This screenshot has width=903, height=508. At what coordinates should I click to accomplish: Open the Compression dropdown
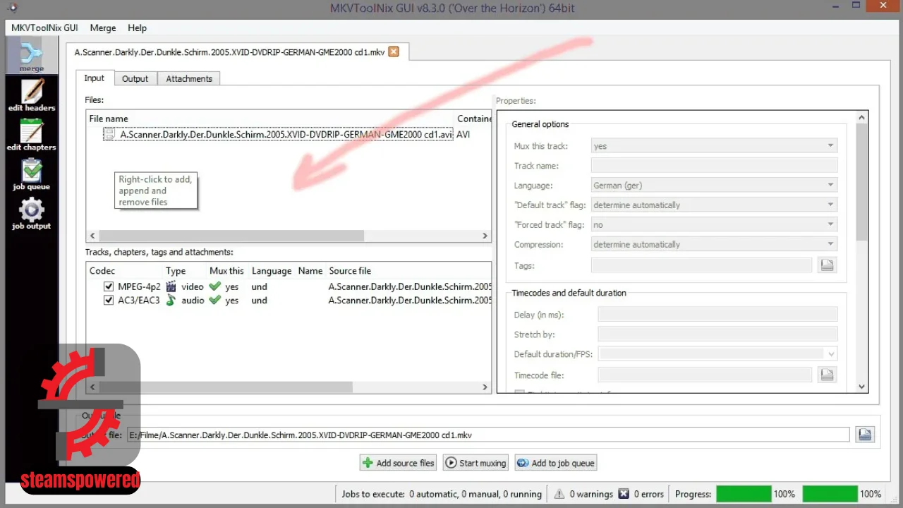714,245
